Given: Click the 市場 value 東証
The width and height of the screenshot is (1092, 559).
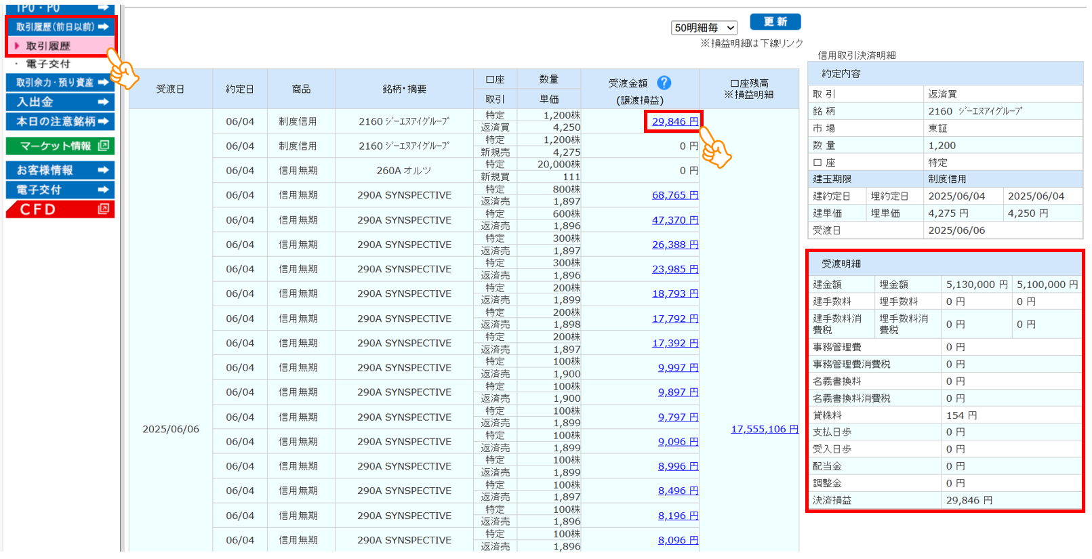Looking at the screenshot, I should click(x=937, y=128).
